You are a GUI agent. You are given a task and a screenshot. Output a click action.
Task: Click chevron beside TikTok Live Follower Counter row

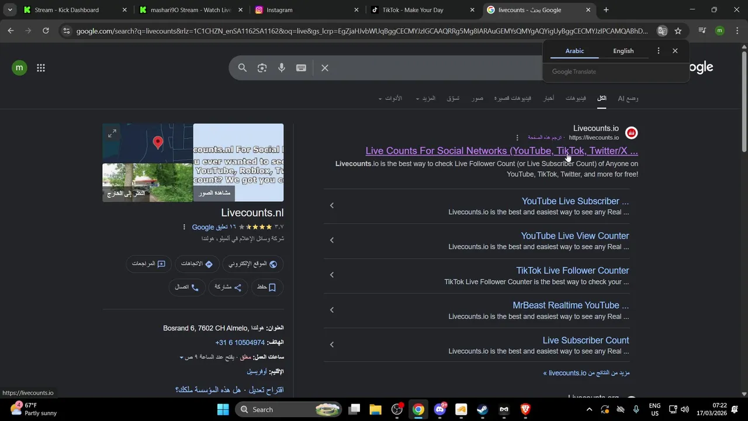pos(332,275)
